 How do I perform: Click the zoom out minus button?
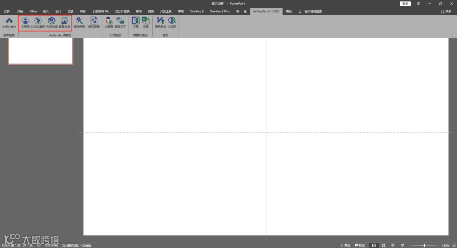[x=410, y=245]
